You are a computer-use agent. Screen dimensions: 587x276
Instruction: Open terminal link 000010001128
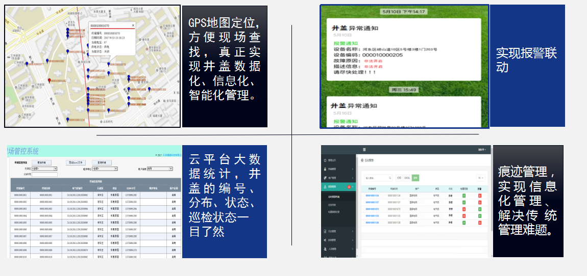coord(372,223)
